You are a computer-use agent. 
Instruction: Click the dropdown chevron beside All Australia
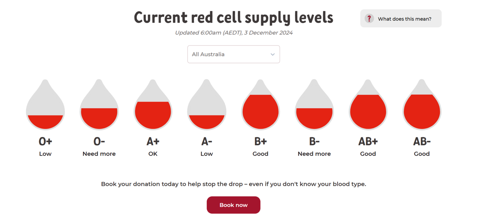[x=272, y=54]
